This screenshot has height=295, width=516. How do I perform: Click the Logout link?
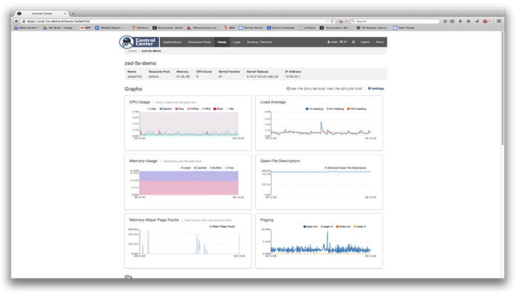(365, 42)
